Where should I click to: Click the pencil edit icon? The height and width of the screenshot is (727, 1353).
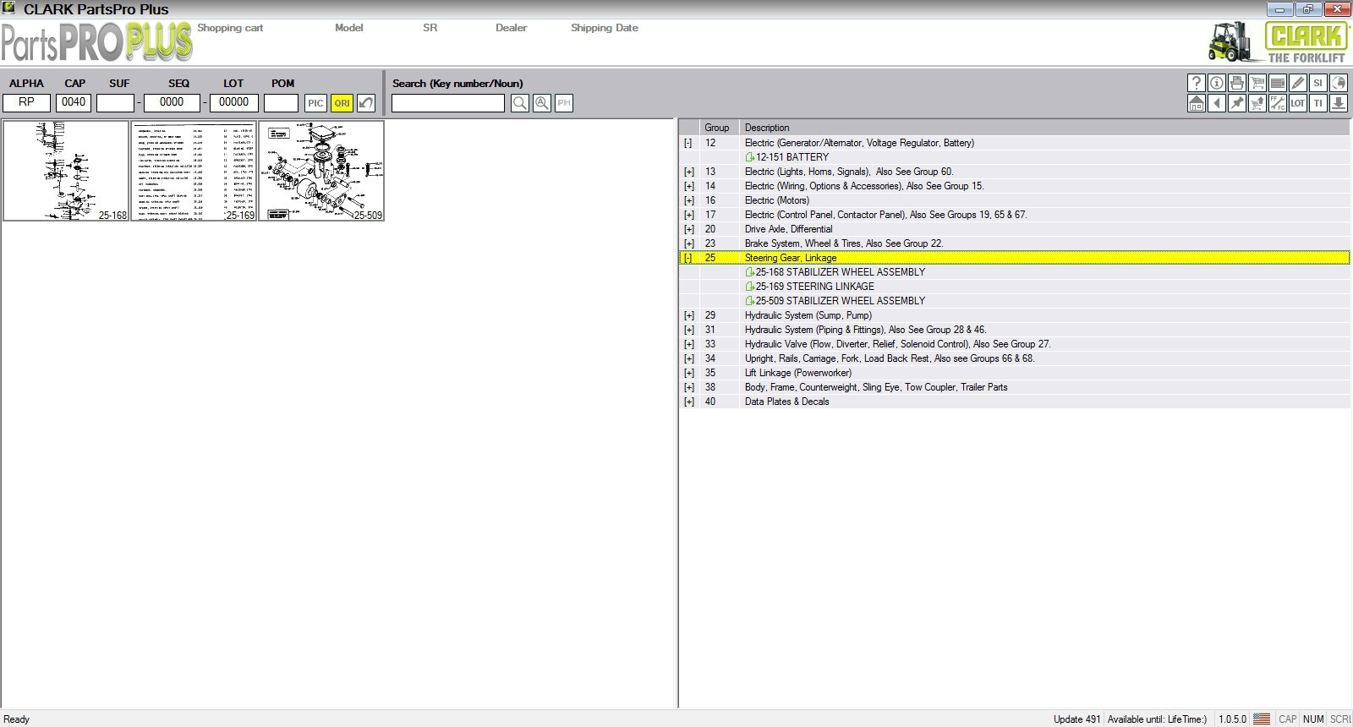(x=1298, y=83)
